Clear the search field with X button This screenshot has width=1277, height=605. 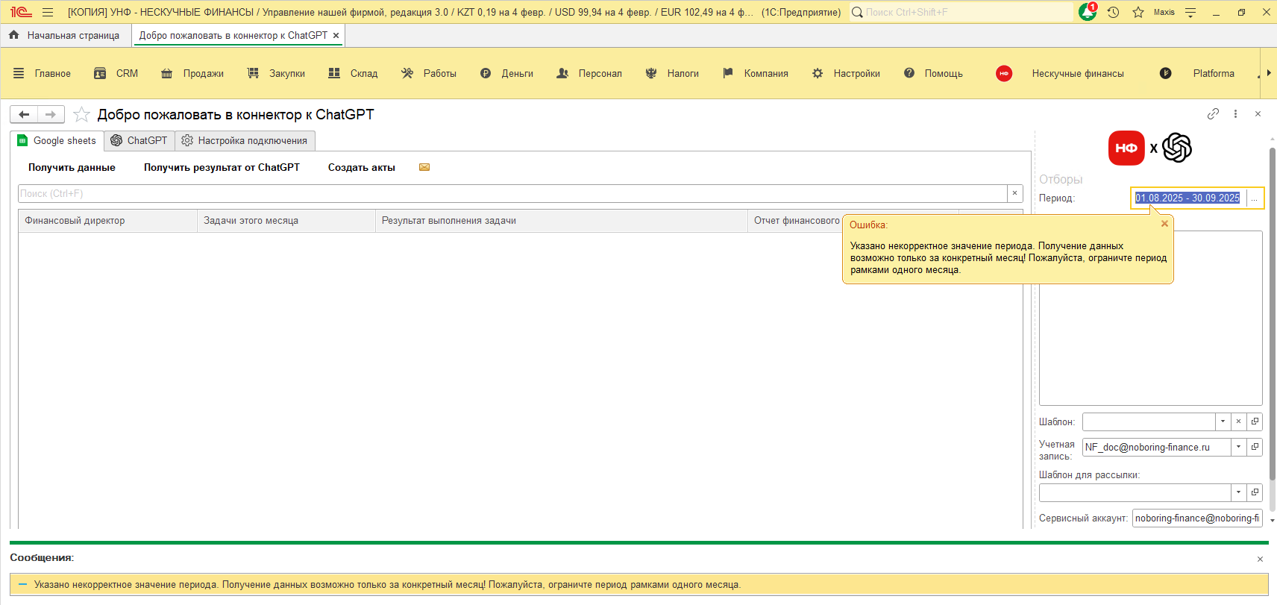pyautogui.click(x=1014, y=193)
